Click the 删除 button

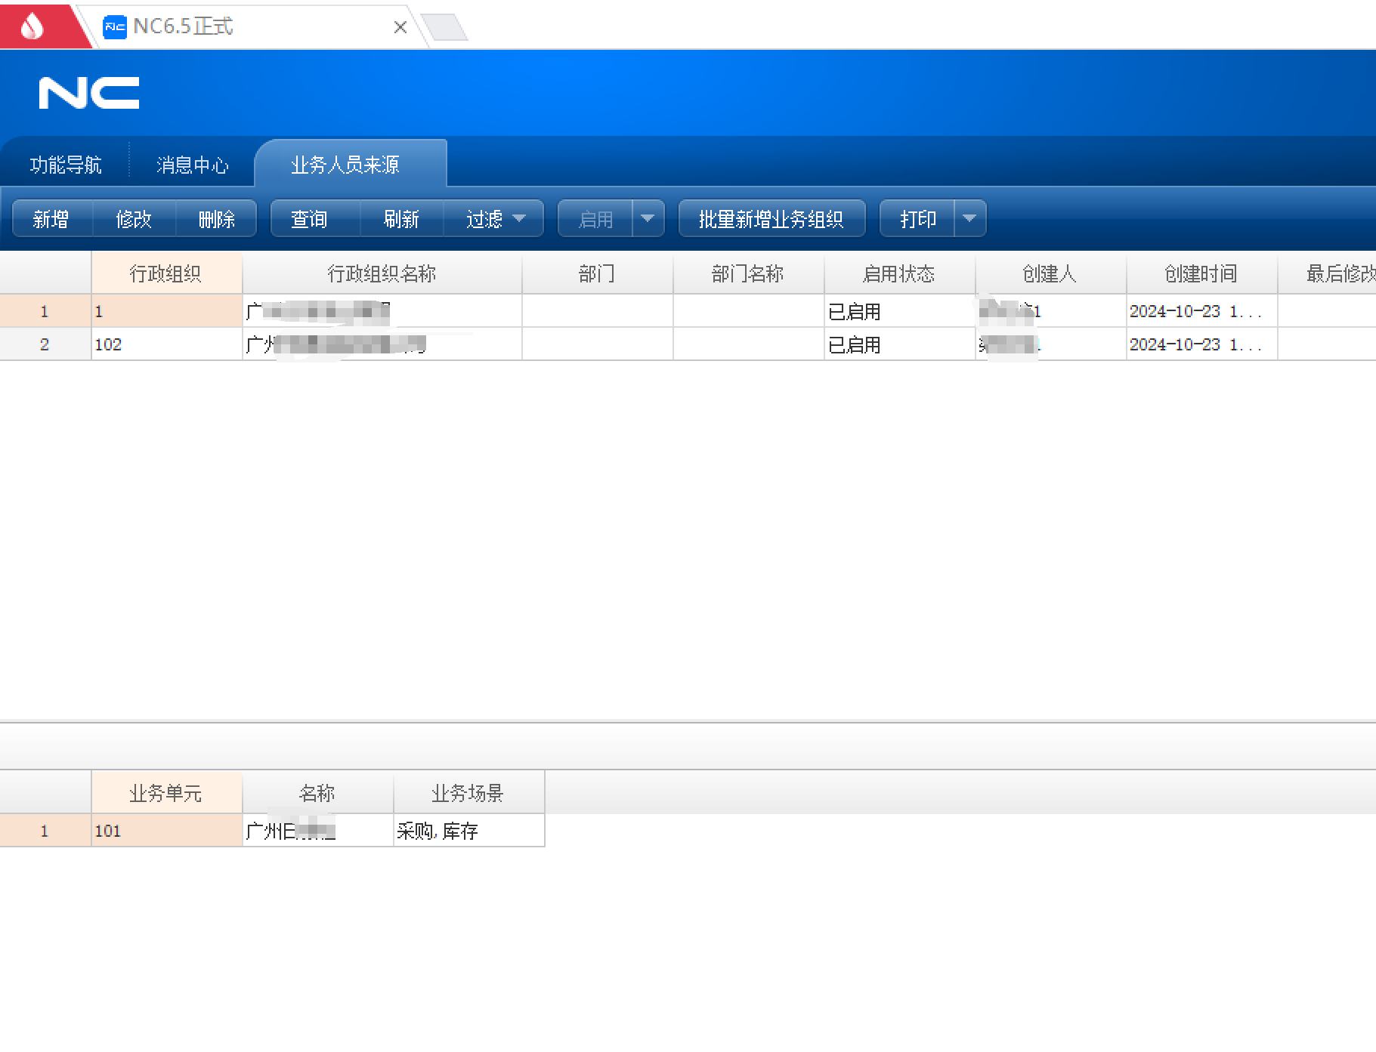tap(217, 219)
